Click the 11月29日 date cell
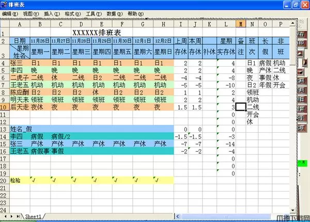The width and height of the screenshot is (310, 222). pos(102,41)
